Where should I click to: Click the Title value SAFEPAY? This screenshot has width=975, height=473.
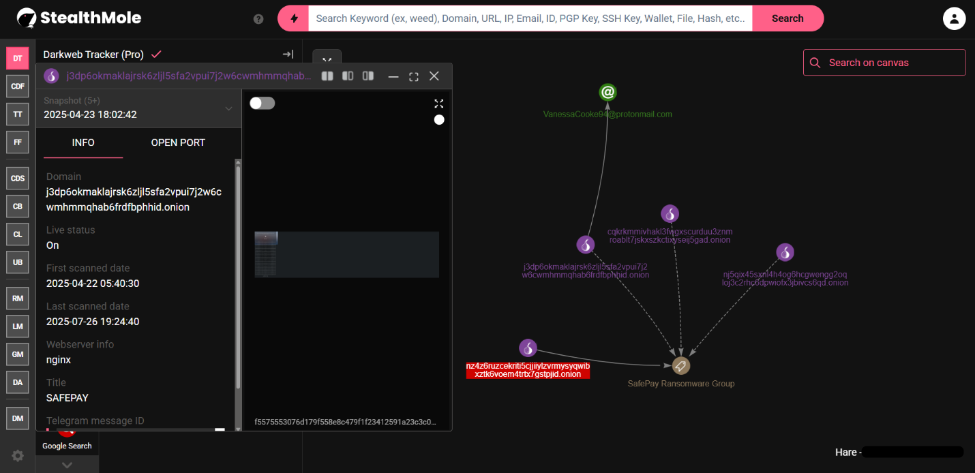(x=67, y=398)
